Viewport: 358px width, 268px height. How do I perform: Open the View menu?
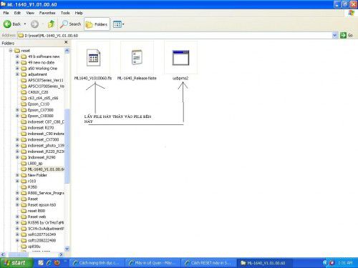tap(30, 13)
